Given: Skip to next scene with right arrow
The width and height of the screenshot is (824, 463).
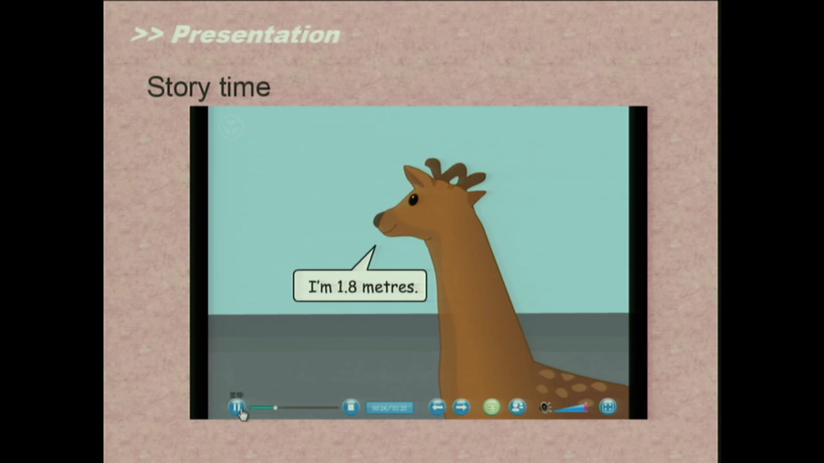Looking at the screenshot, I should (x=462, y=406).
